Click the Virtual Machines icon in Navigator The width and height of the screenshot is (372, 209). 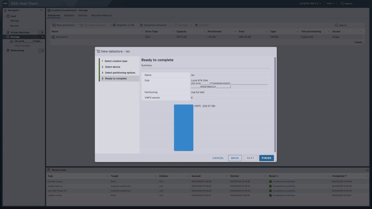point(8,32)
